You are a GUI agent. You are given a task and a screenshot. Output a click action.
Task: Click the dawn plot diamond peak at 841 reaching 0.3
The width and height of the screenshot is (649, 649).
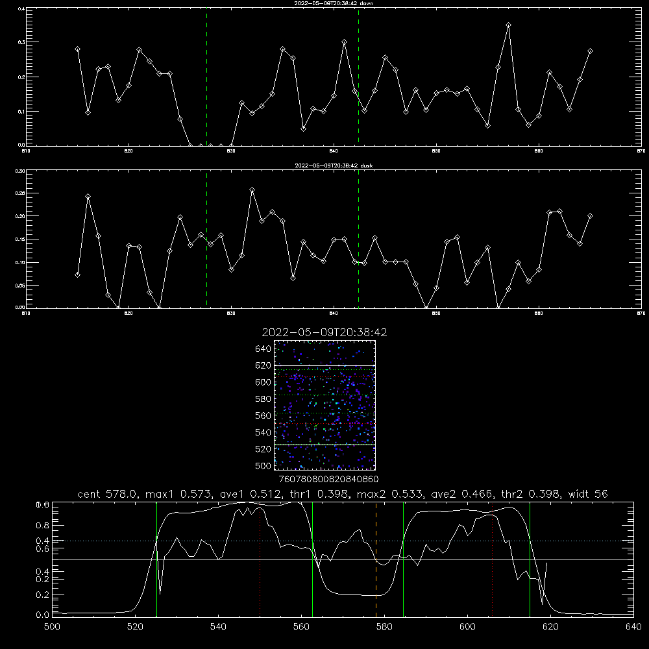pos(344,42)
